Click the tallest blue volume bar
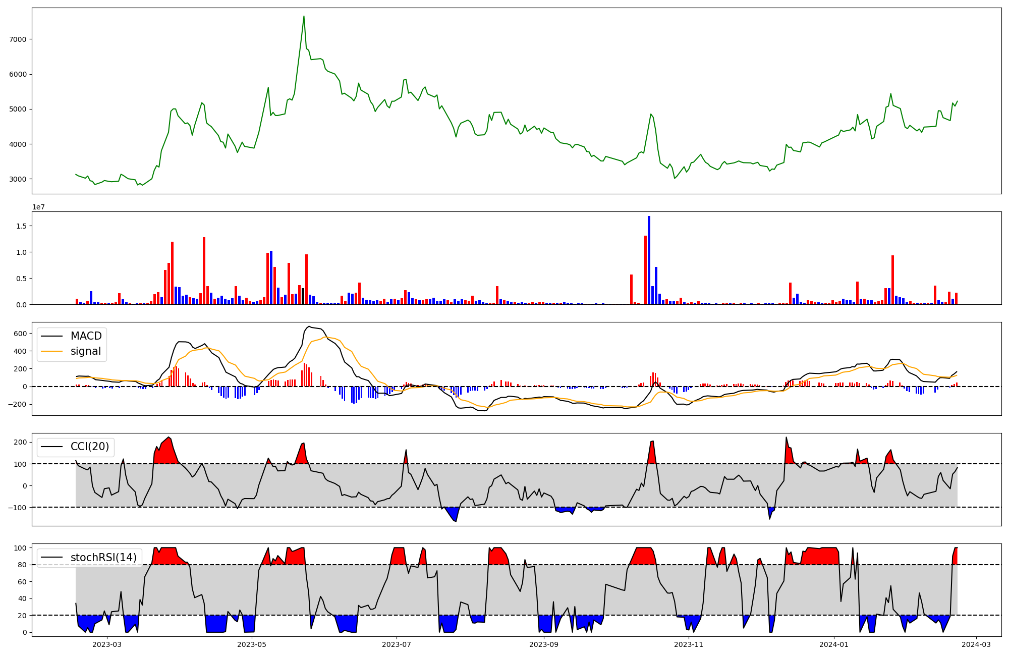1009x656 pixels. 649,260
